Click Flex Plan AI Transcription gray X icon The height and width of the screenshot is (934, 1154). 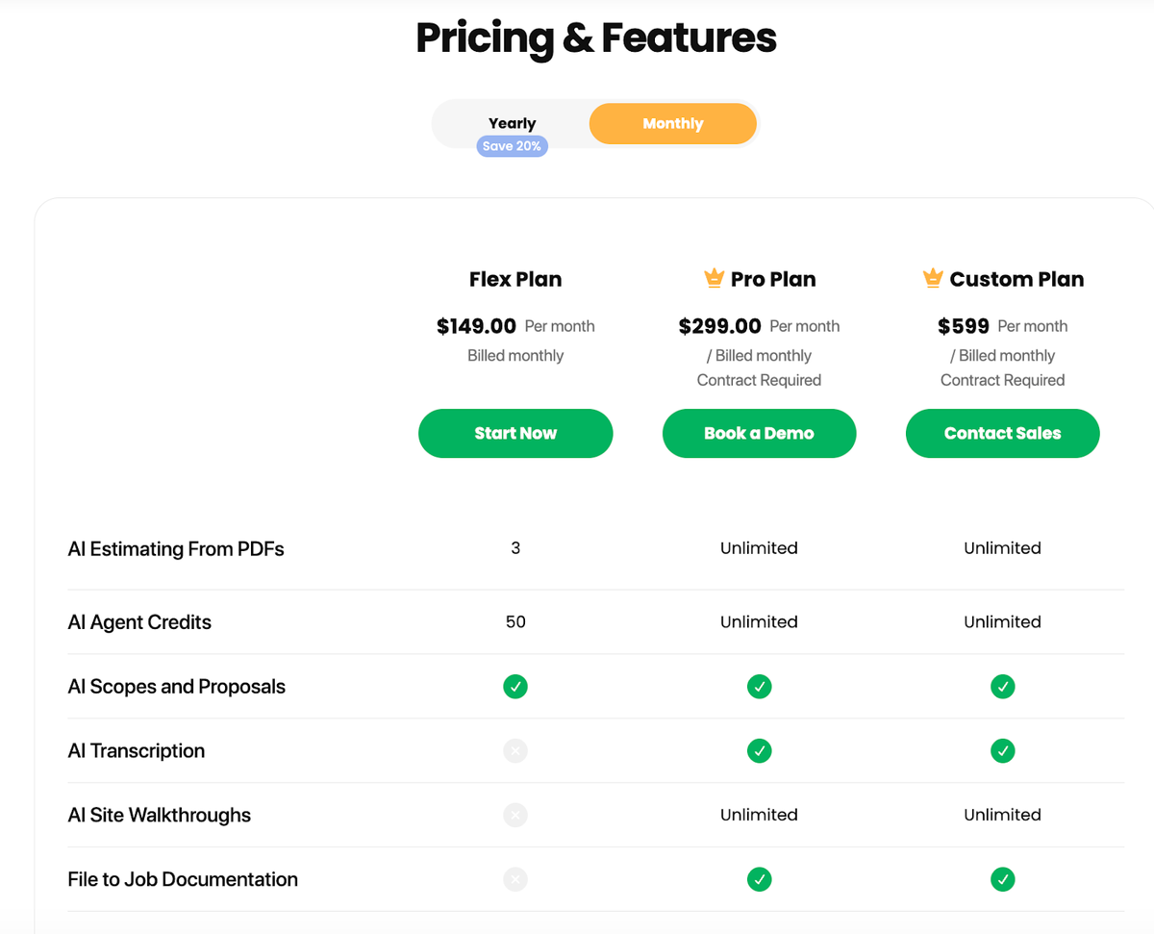coord(515,751)
